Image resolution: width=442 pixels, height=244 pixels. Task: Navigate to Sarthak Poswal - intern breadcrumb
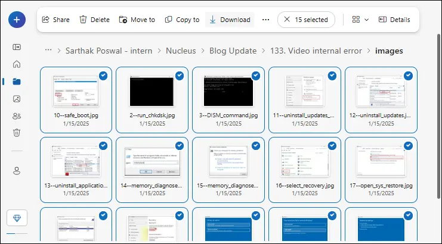point(109,51)
